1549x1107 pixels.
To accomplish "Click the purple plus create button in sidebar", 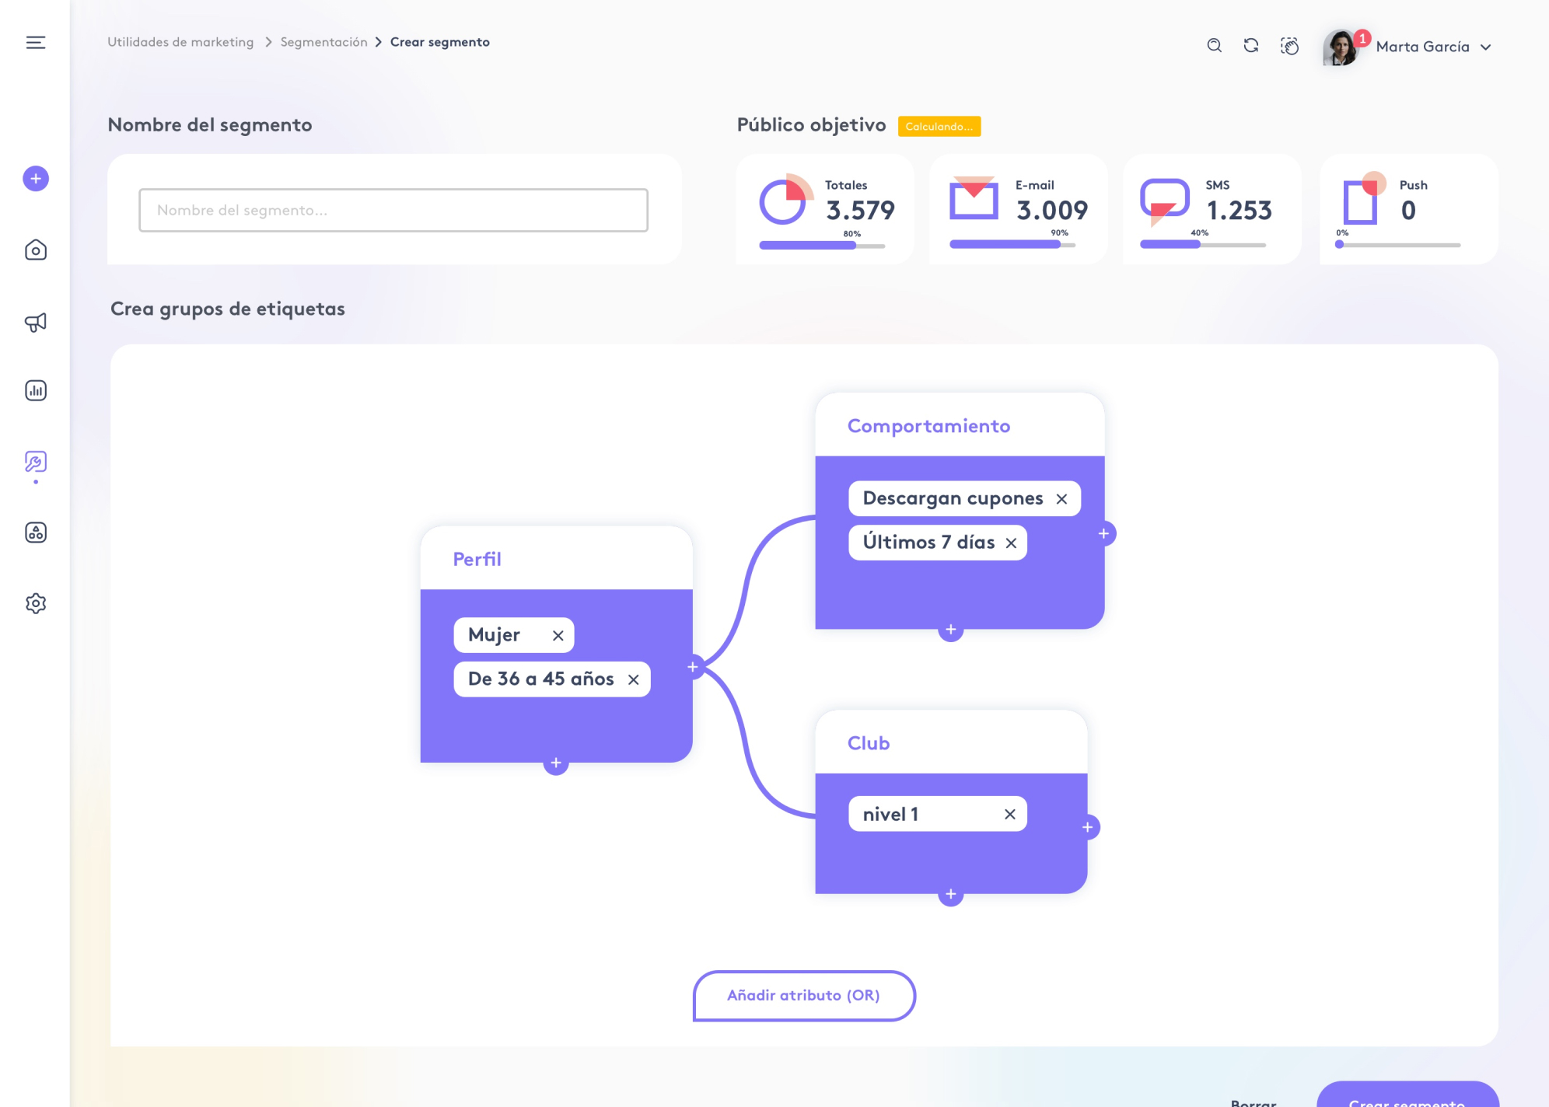I will click(x=36, y=179).
